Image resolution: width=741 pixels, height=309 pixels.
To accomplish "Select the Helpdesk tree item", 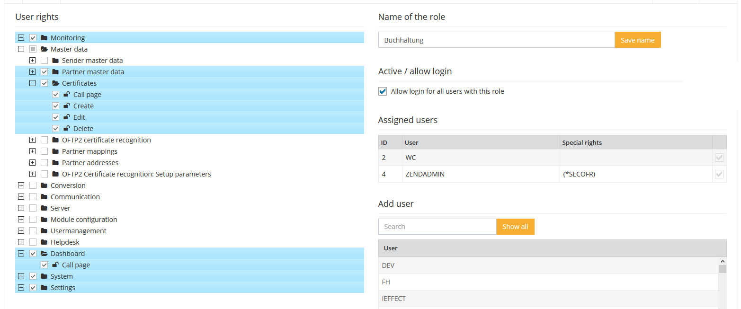I will [65, 242].
